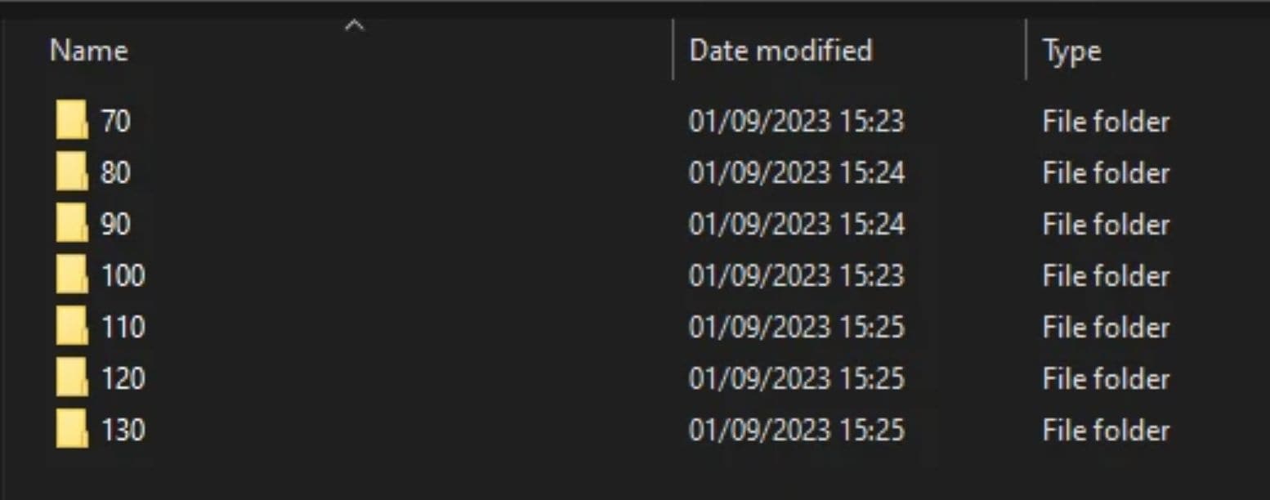Select the folder named 130
The width and height of the screenshot is (1270, 500).
pyautogui.click(x=123, y=431)
